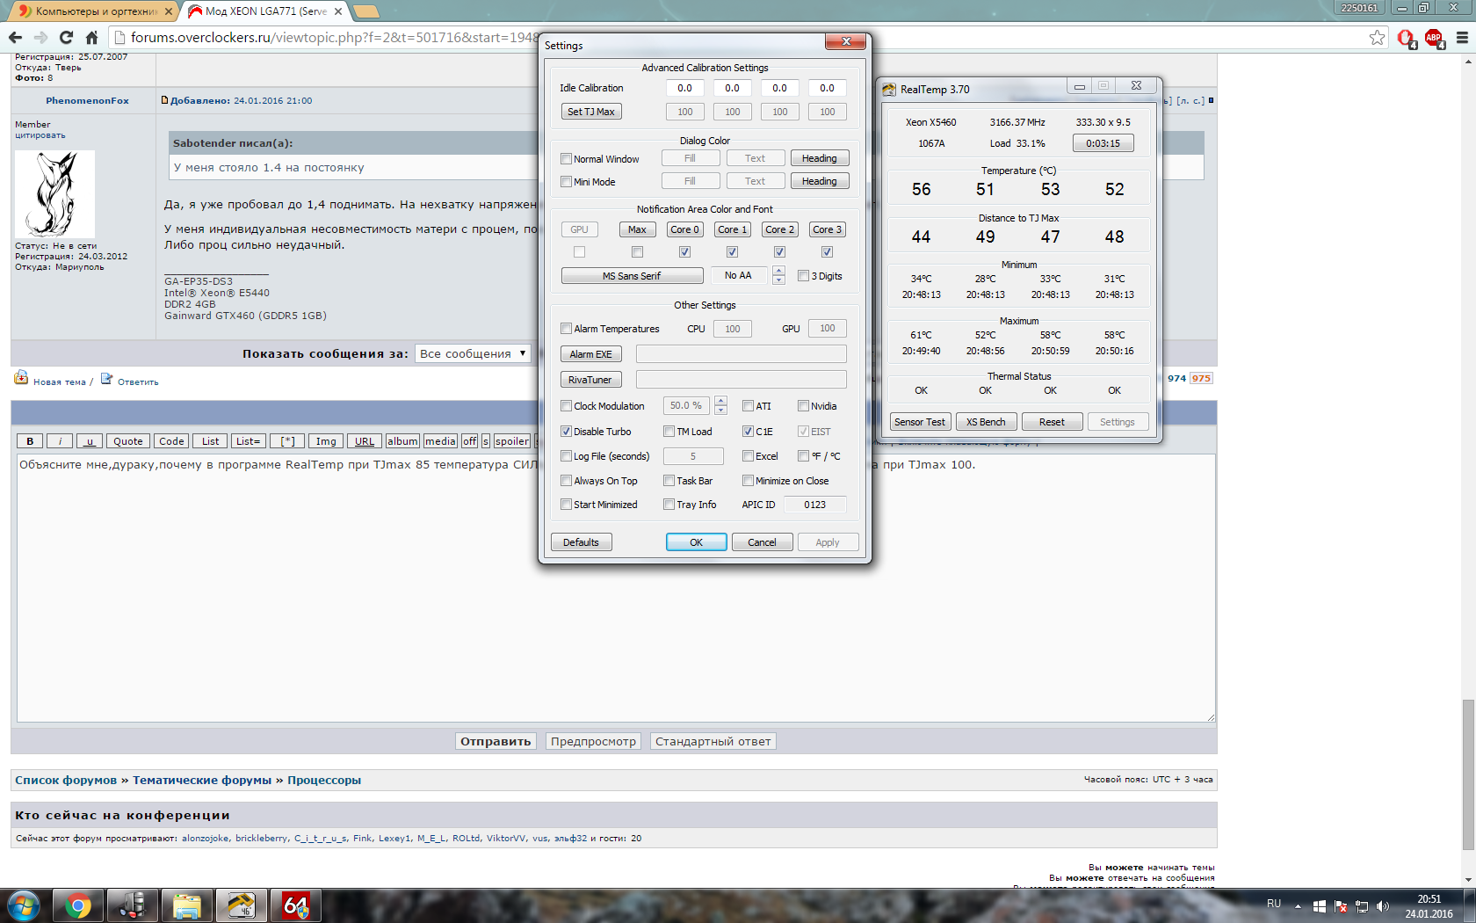
Task: Click the APIC ID field showing 0123
Action: [814, 505]
